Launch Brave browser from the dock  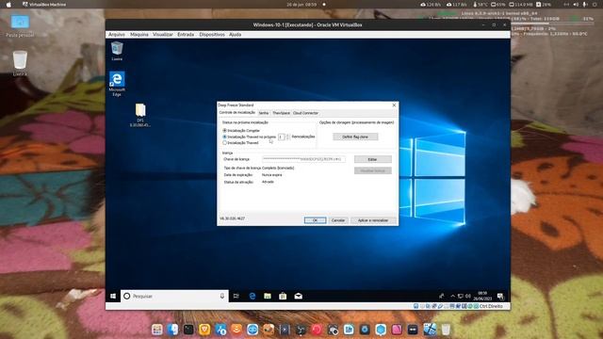[x=204, y=330]
